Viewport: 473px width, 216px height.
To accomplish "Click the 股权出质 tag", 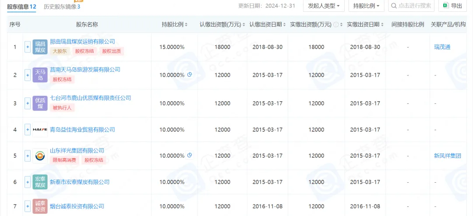I will coord(112,51).
